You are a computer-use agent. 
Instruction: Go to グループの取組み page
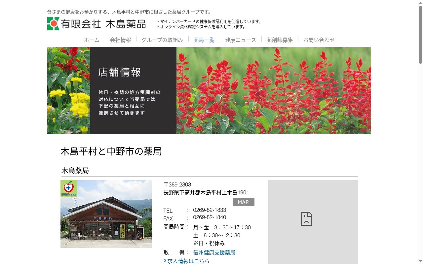(162, 40)
